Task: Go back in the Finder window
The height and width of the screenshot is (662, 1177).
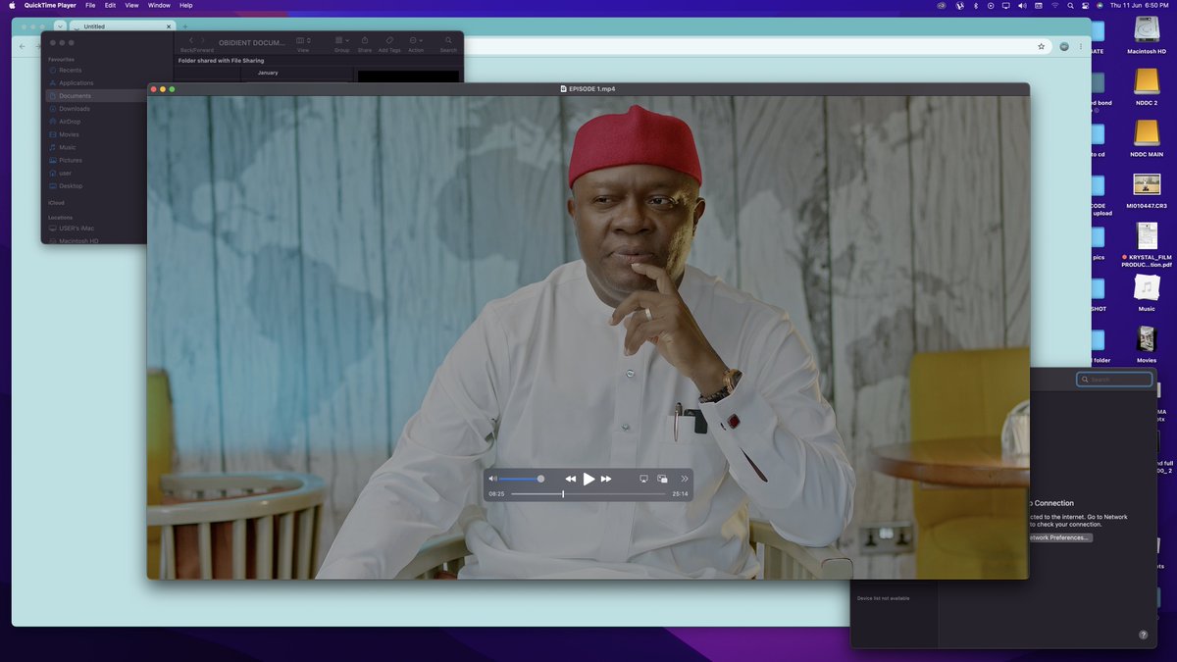Action: (x=191, y=40)
